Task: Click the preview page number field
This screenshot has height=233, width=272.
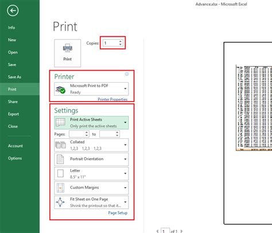Action: click(165, 231)
